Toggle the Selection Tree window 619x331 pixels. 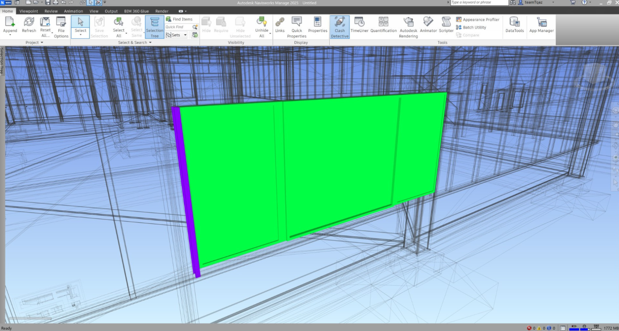(x=155, y=27)
